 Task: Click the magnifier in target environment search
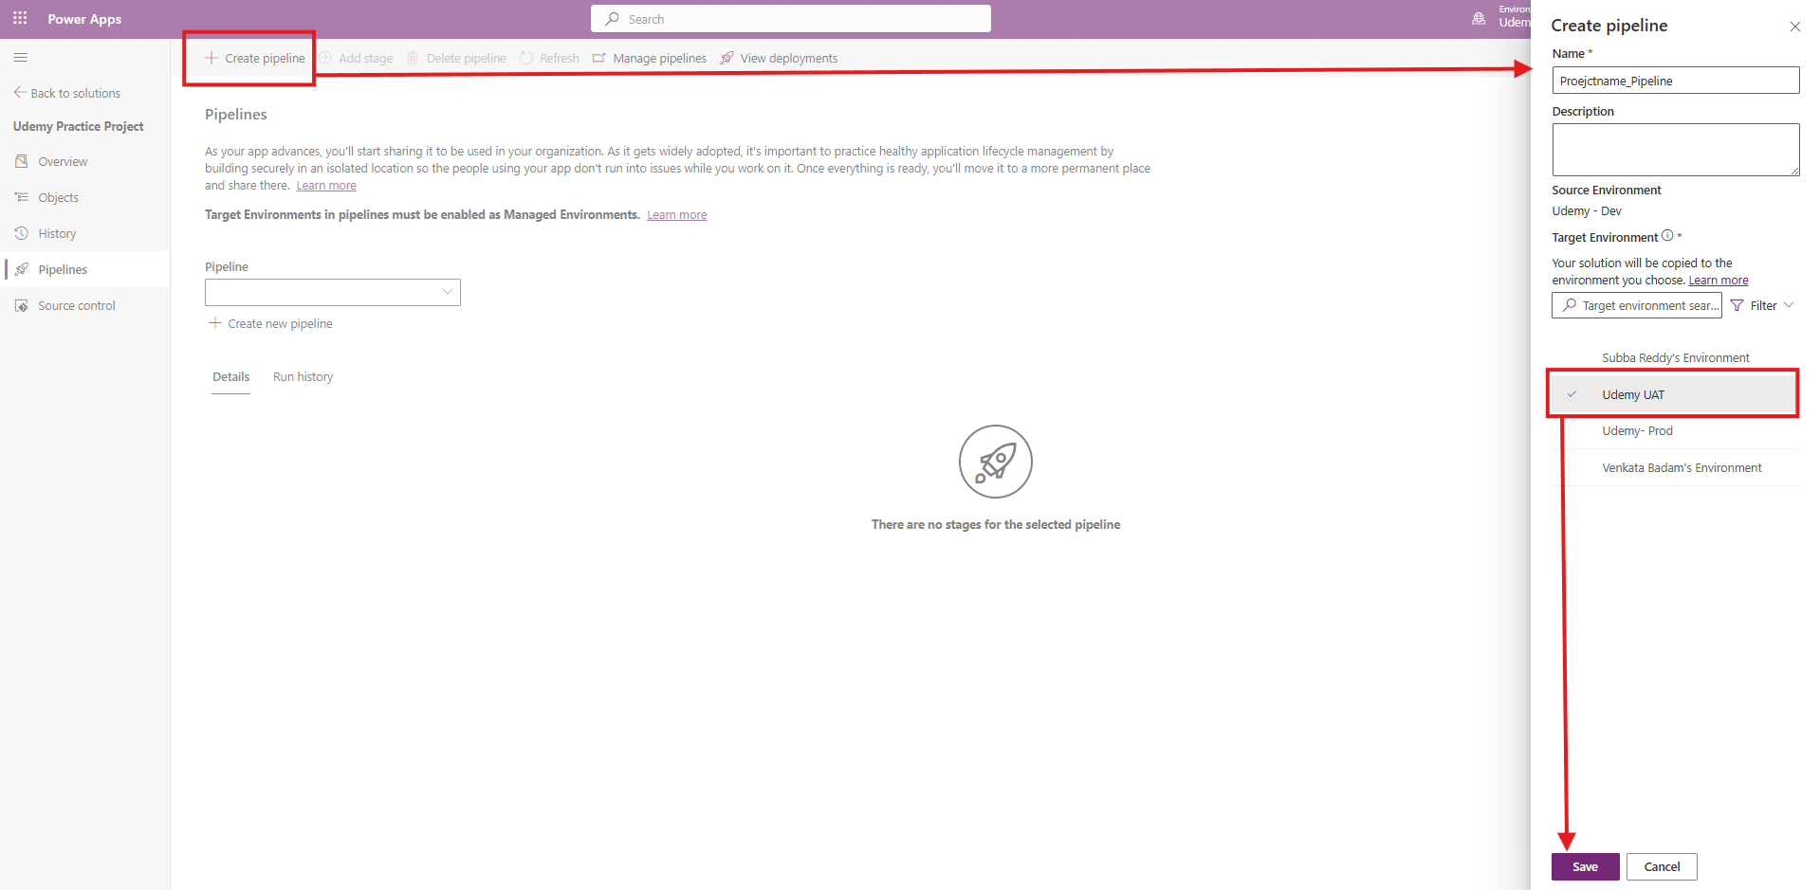click(x=1570, y=305)
